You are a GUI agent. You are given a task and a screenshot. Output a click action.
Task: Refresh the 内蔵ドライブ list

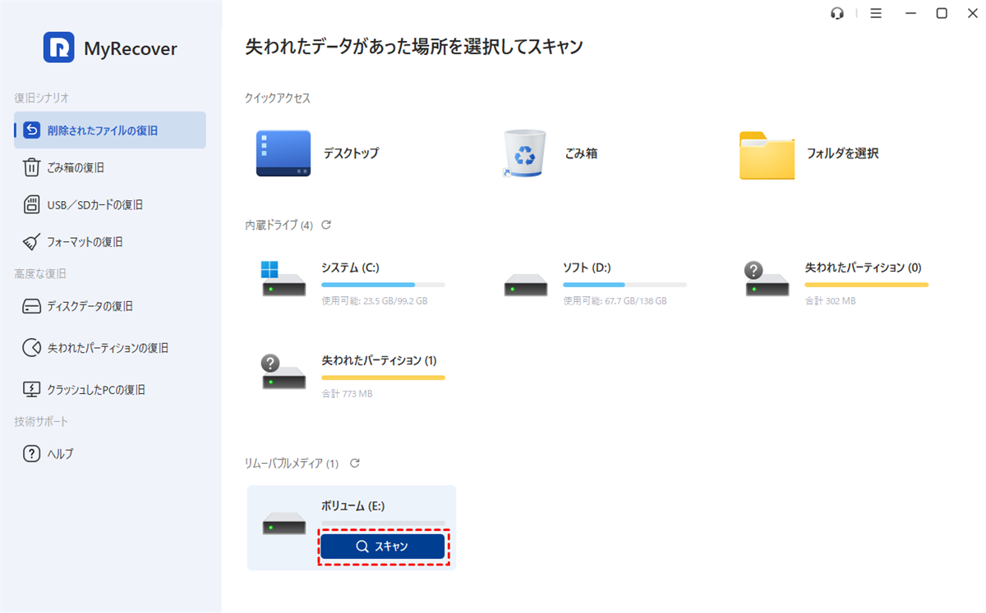coord(326,225)
